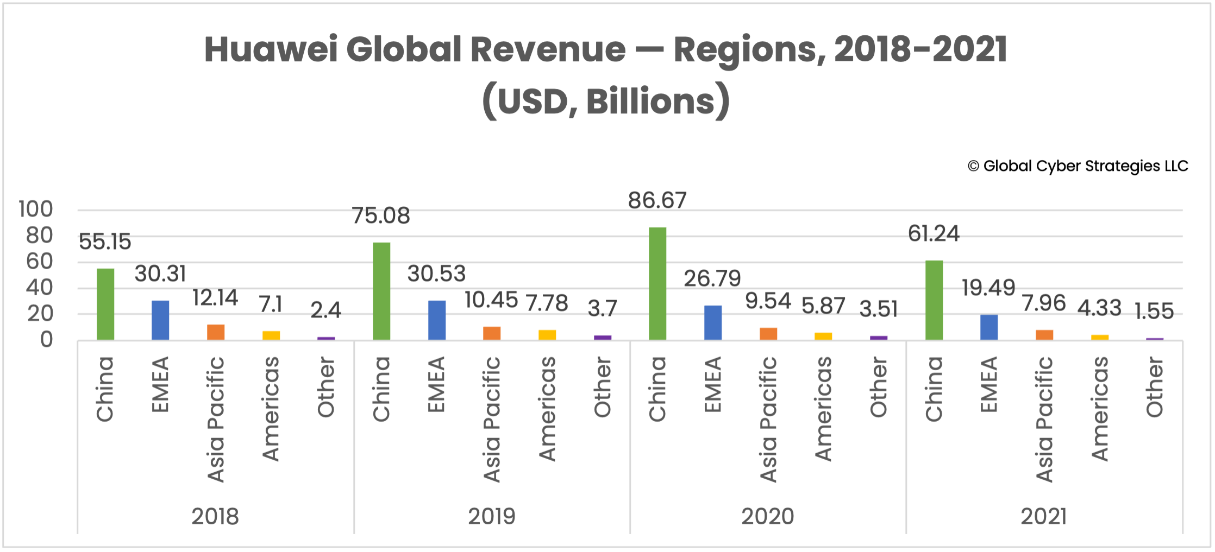Screen dimensions: 1215x552
Task: Click the 2018 EMEA blue bar
Action: tap(160, 320)
